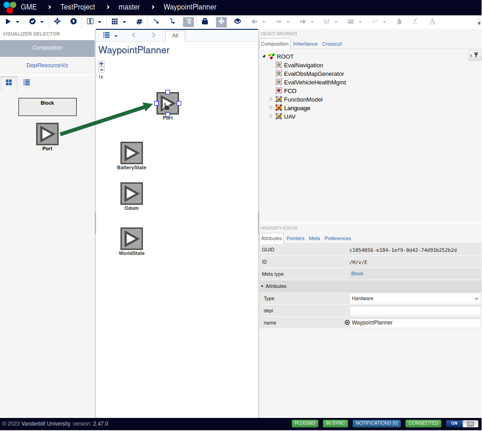Switch to DepiResourceViz visualizer
Image resolution: width=482 pixels, height=431 pixels.
coord(47,65)
